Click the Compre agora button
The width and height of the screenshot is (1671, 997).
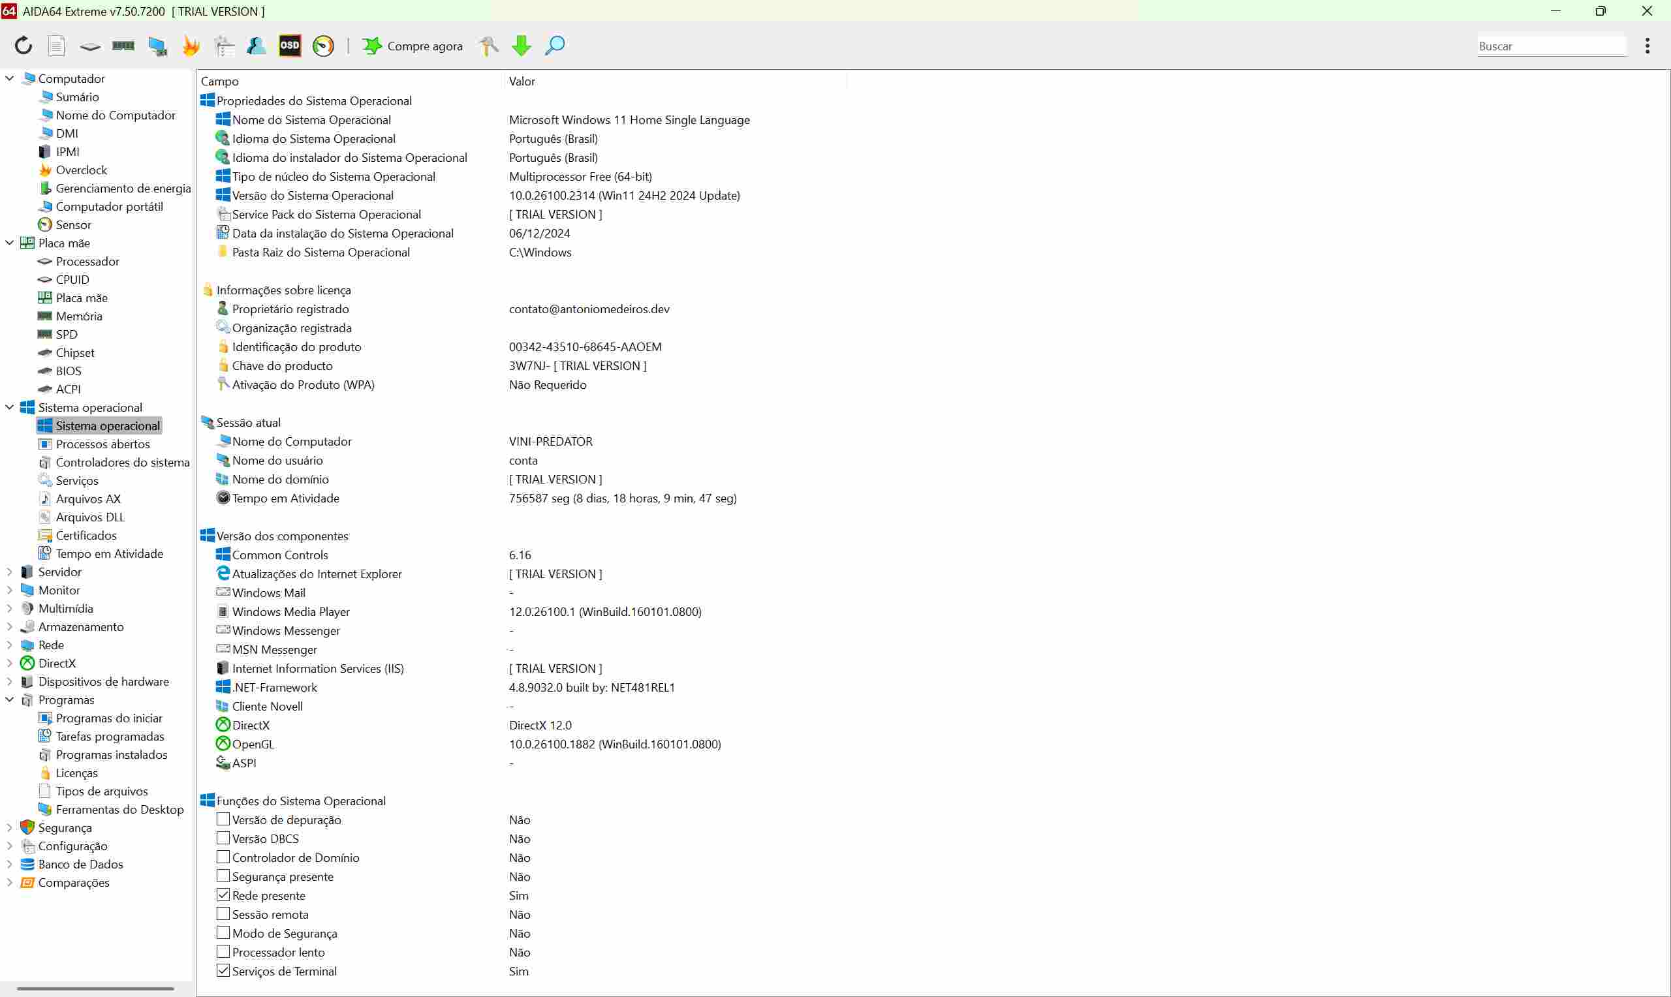tap(413, 46)
